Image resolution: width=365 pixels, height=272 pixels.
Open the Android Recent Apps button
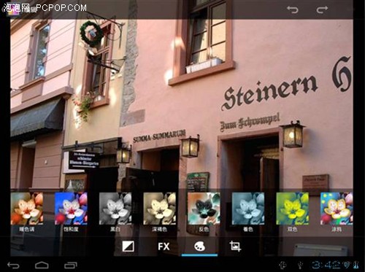71,265
